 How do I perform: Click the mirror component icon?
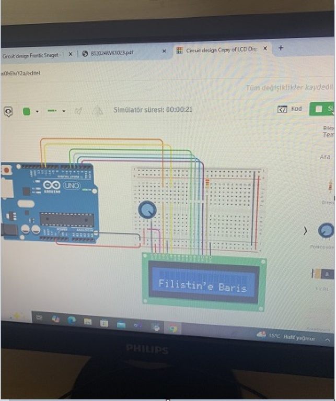97,111
